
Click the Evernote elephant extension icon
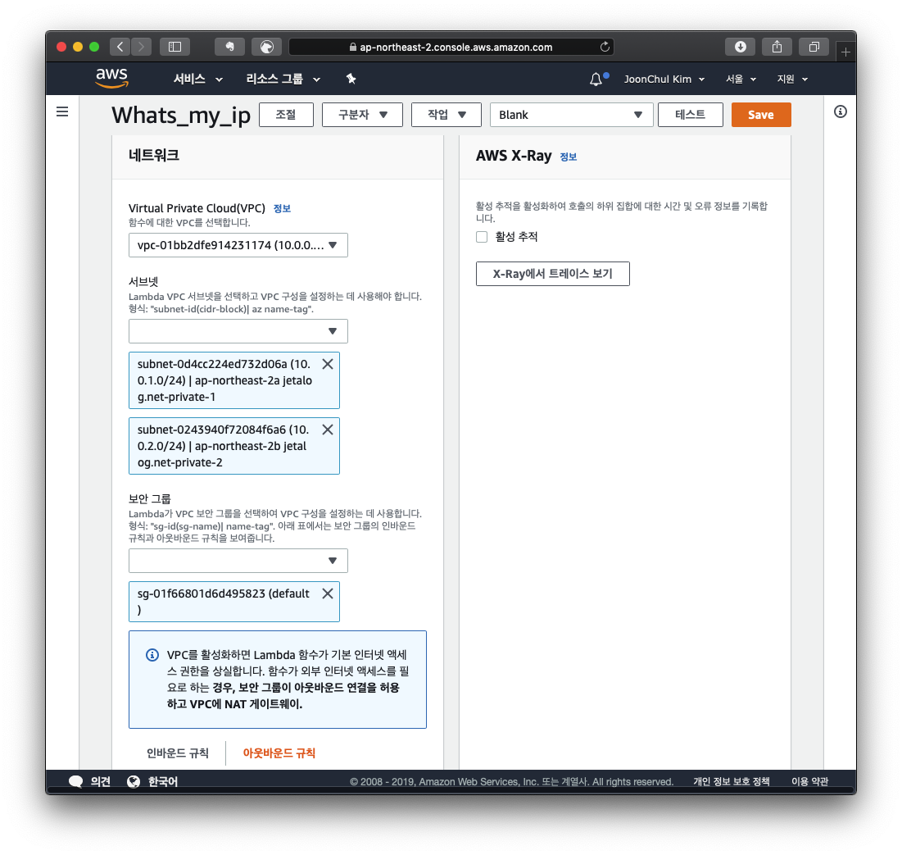tap(229, 47)
